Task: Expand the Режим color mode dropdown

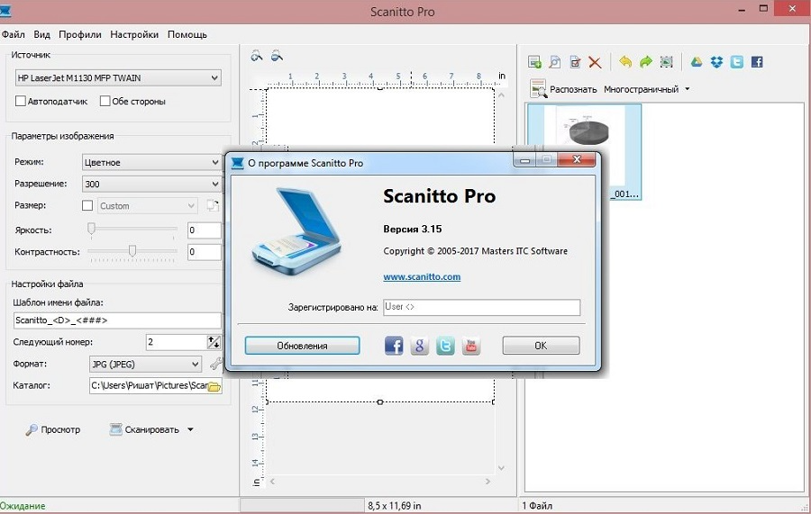Action: pos(150,163)
